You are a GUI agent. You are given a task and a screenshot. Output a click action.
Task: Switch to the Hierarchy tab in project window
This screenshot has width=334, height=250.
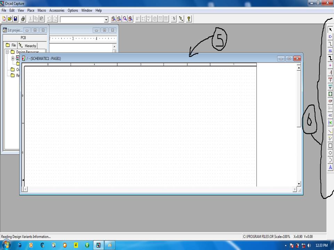pyautogui.click(x=28, y=45)
